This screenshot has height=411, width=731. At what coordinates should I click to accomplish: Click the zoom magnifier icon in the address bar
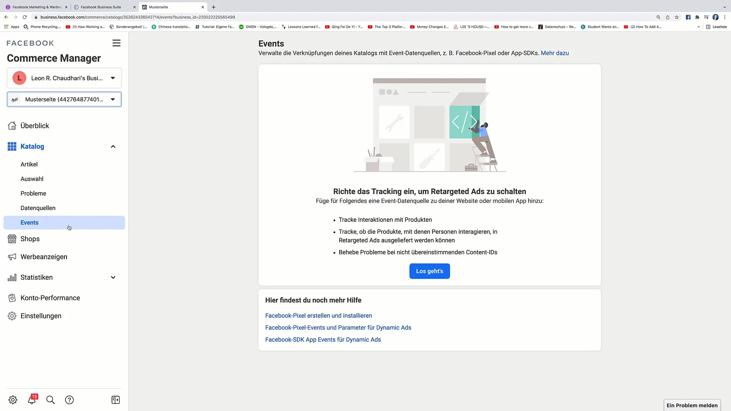click(x=658, y=17)
